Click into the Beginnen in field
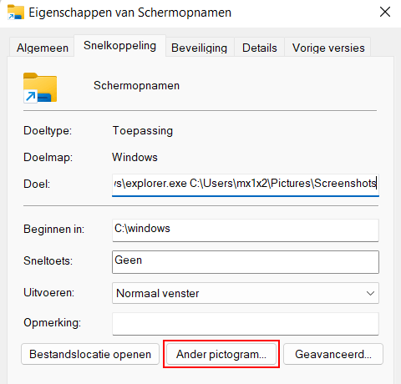401x384 pixels. pos(246,230)
